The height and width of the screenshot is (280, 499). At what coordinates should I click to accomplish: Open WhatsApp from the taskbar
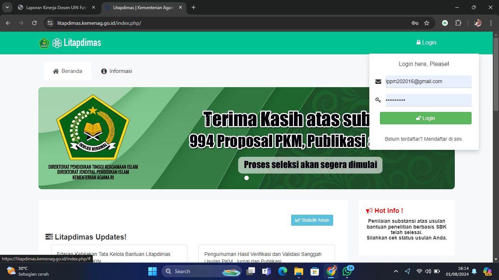(347, 271)
